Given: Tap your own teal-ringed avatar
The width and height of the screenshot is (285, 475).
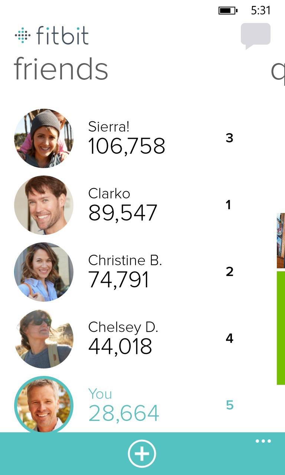Looking at the screenshot, I should [44, 405].
